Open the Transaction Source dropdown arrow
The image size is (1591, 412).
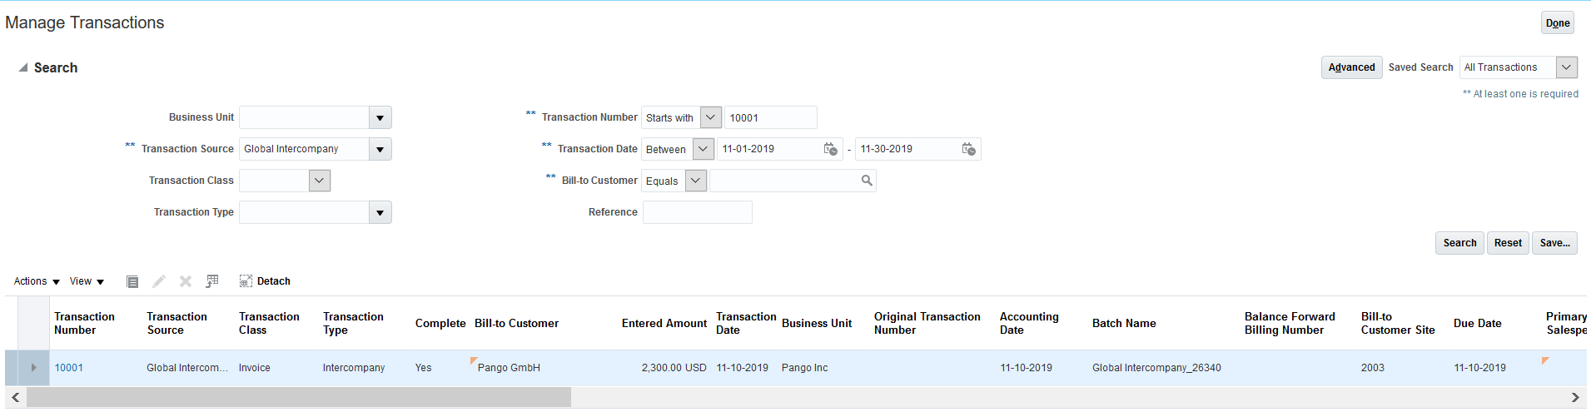coord(380,150)
